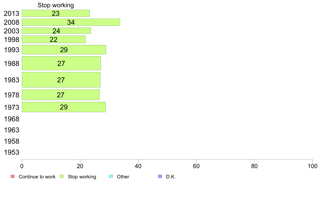Screen dimensions: 320x198
Task: Click the green Stop working legend swatch
Action: coord(62,176)
